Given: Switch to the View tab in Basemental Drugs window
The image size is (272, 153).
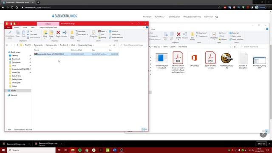Looking at the screenshot, I should (33, 27).
